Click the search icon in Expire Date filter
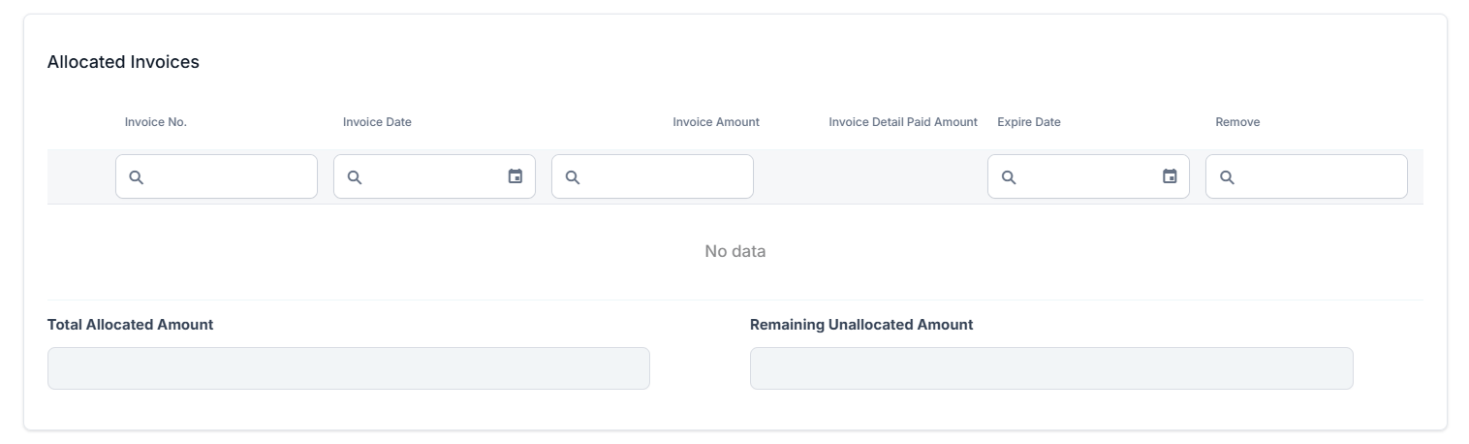Image resolution: width=1469 pixels, height=444 pixels. pyautogui.click(x=1009, y=177)
